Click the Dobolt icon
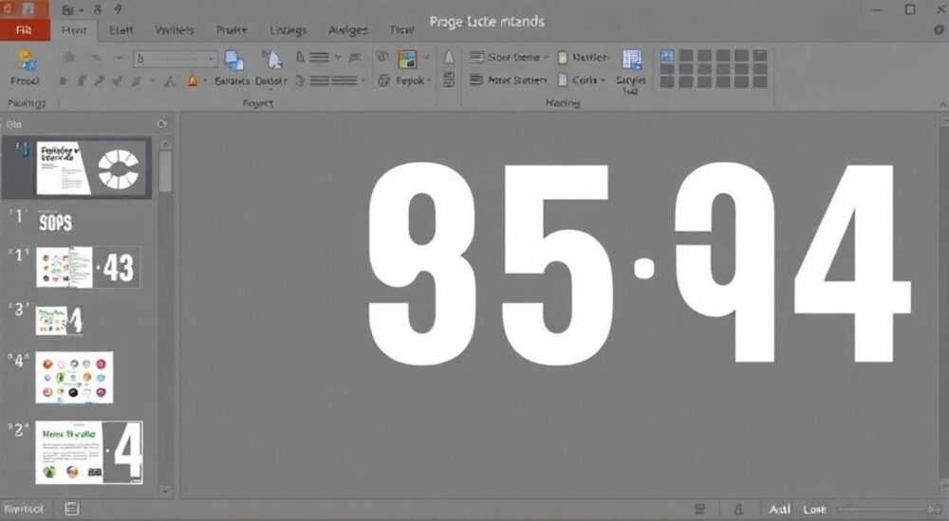 click(272, 61)
